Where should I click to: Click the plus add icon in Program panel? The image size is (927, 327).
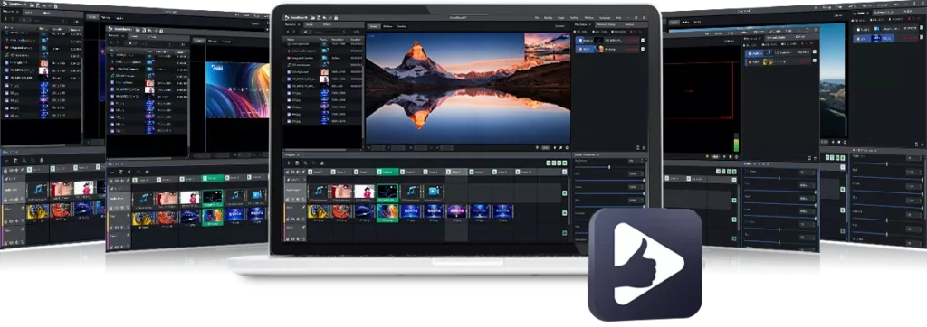[x=289, y=163]
